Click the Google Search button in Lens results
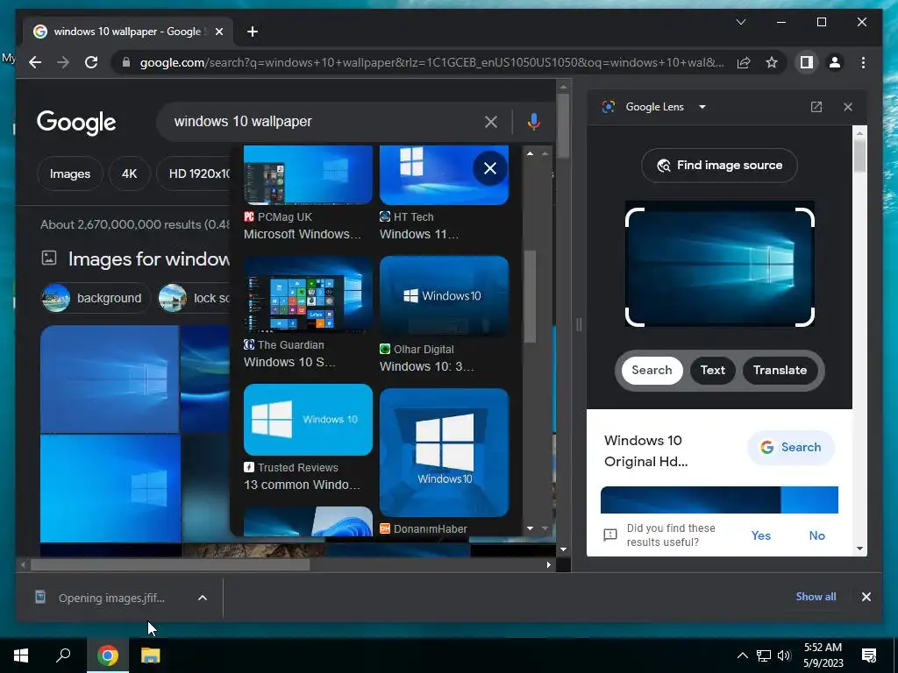Viewport: 898px width, 673px height. coord(790,448)
